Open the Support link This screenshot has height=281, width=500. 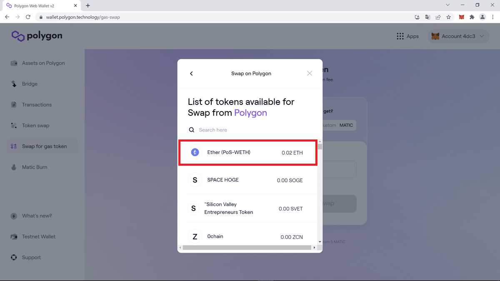31,258
